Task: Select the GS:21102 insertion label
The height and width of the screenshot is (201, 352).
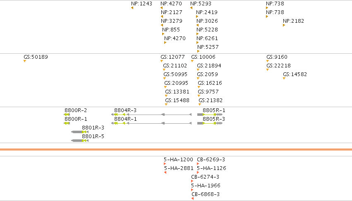Action: (175, 66)
